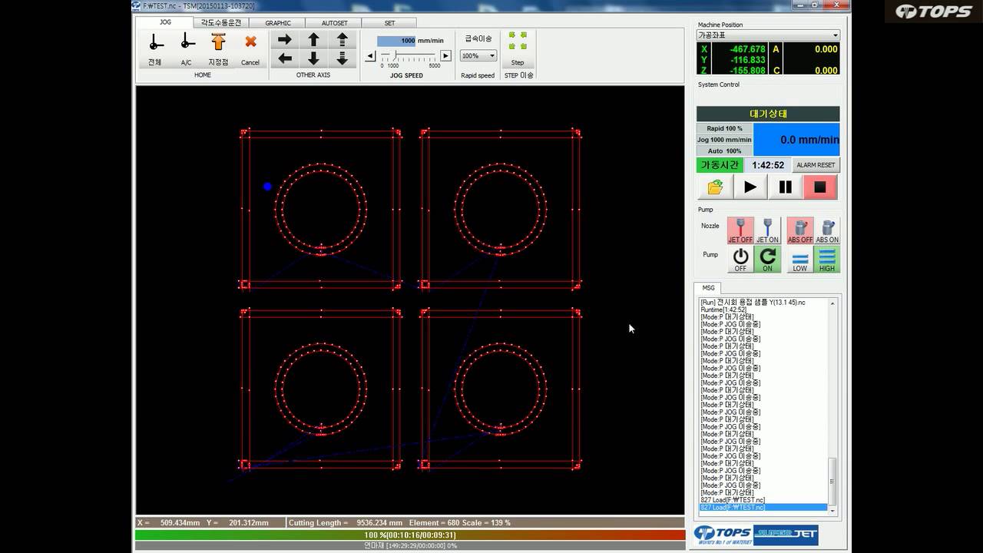Jog the axis down with arrow

click(x=313, y=58)
